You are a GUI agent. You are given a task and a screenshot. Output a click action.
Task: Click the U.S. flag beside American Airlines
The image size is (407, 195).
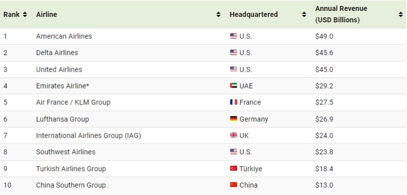click(x=234, y=36)
